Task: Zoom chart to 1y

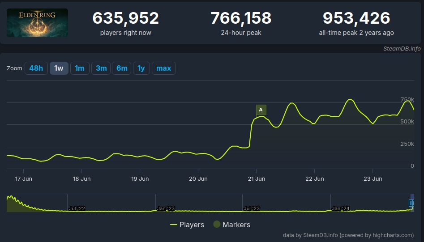Action: (141, 68)
